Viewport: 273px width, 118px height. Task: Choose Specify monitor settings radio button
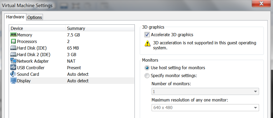point(147,76)
